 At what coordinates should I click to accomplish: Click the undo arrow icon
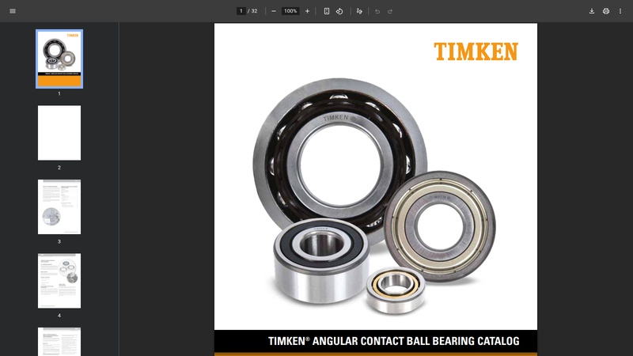tap(377, 11)
